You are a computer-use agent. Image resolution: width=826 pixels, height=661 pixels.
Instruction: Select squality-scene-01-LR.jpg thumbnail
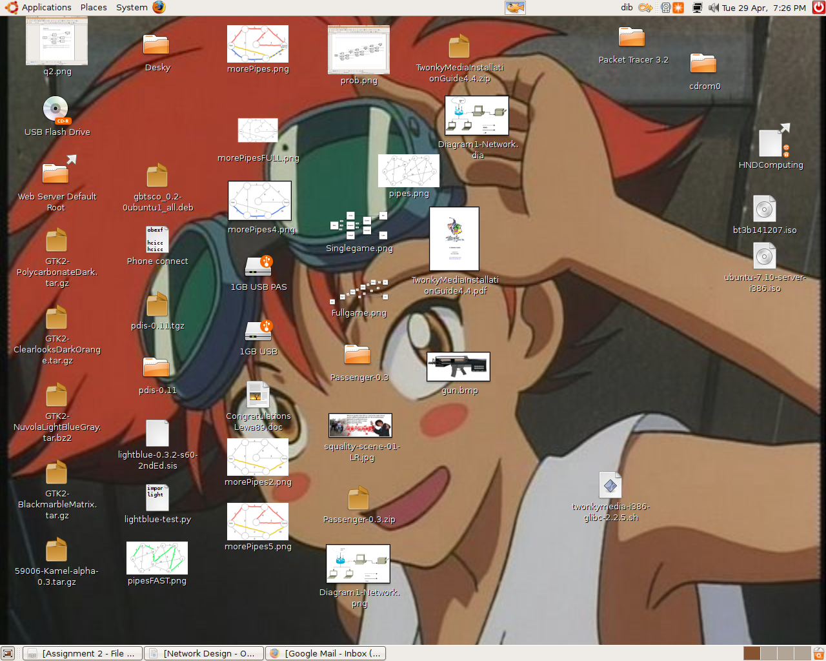pos(360,425)
